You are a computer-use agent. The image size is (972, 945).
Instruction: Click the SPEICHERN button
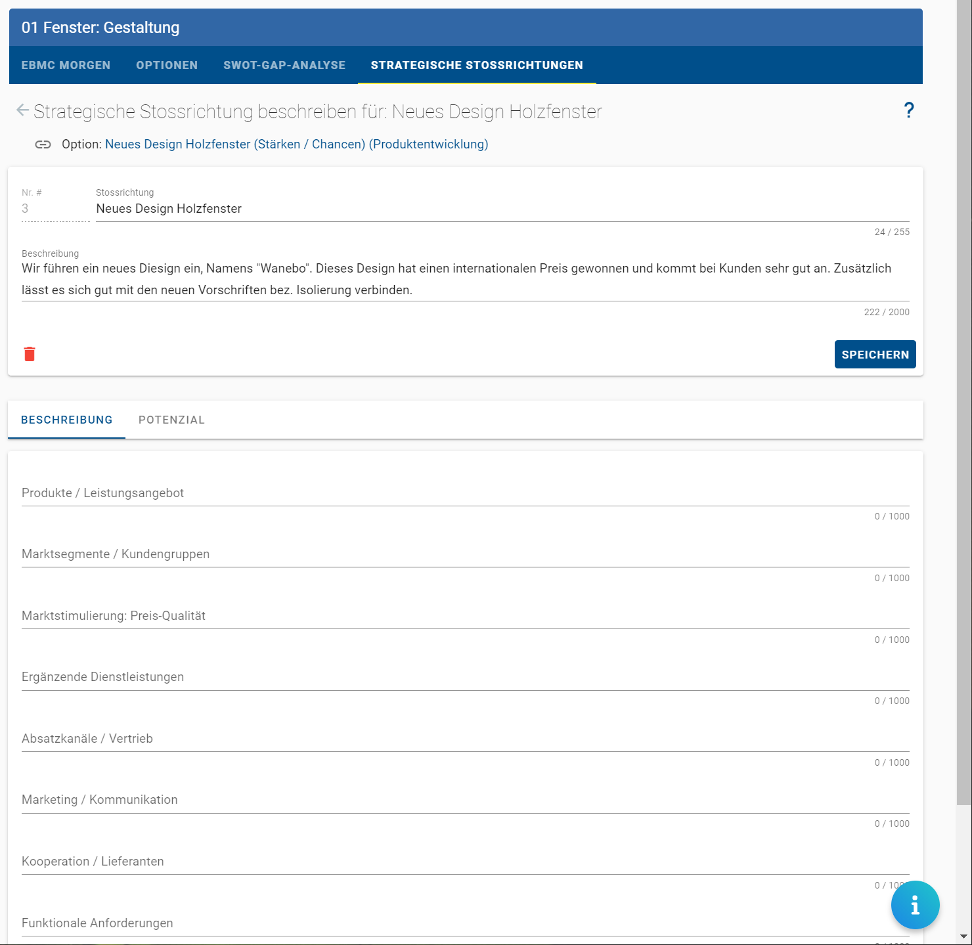coord(875,355)
